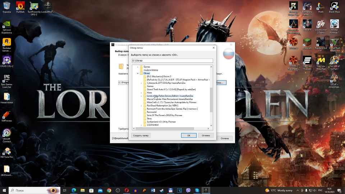Launch CPUID CPU-Z desktop shortcut
Image resolution: width=345 pixels, height=194 pixels.
click(x=6, y=61)
